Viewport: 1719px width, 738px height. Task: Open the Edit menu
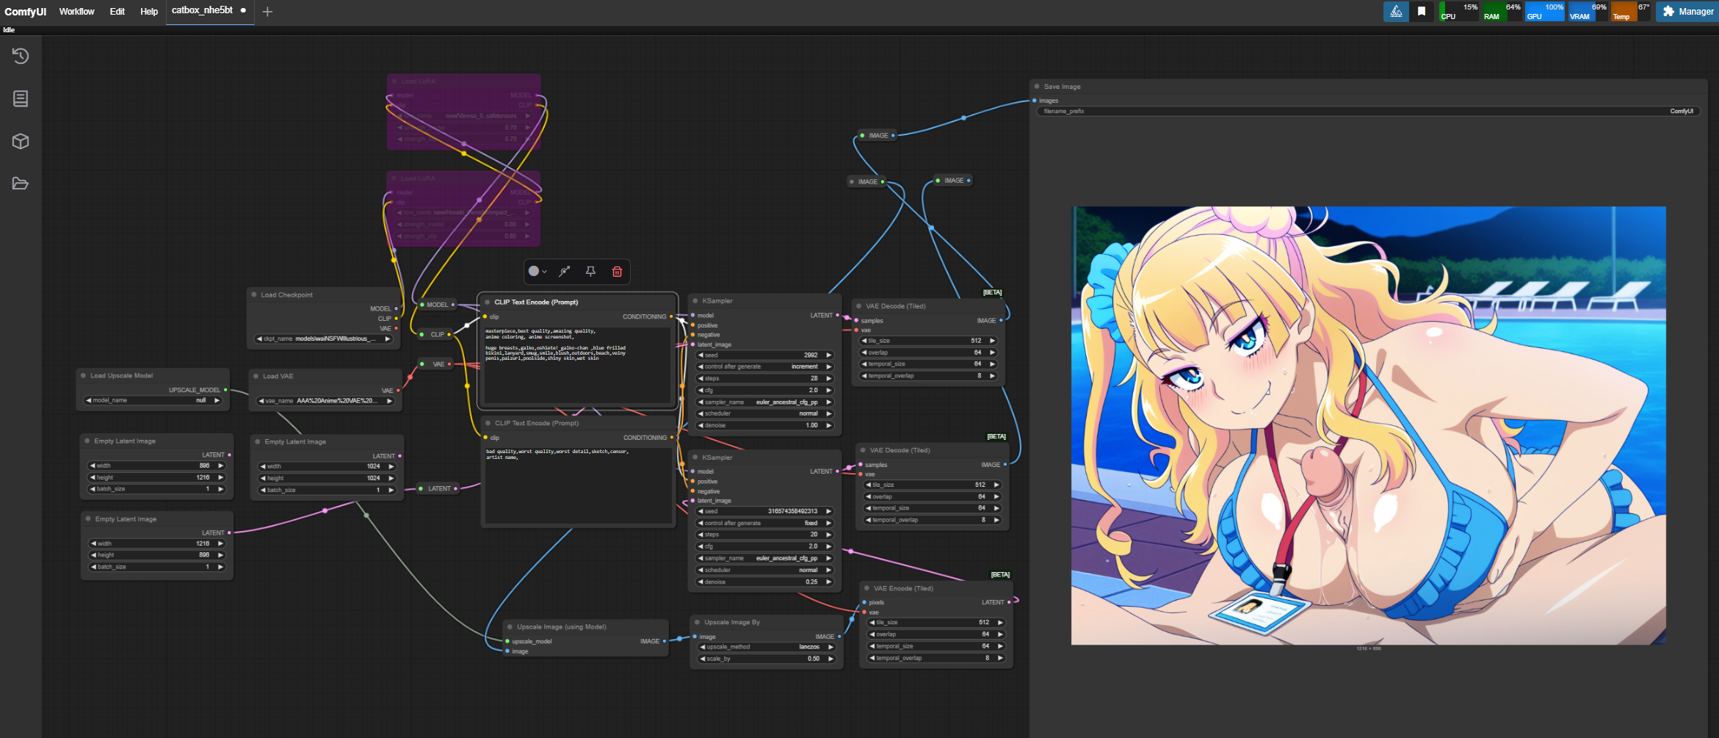(x=117, y=11)
